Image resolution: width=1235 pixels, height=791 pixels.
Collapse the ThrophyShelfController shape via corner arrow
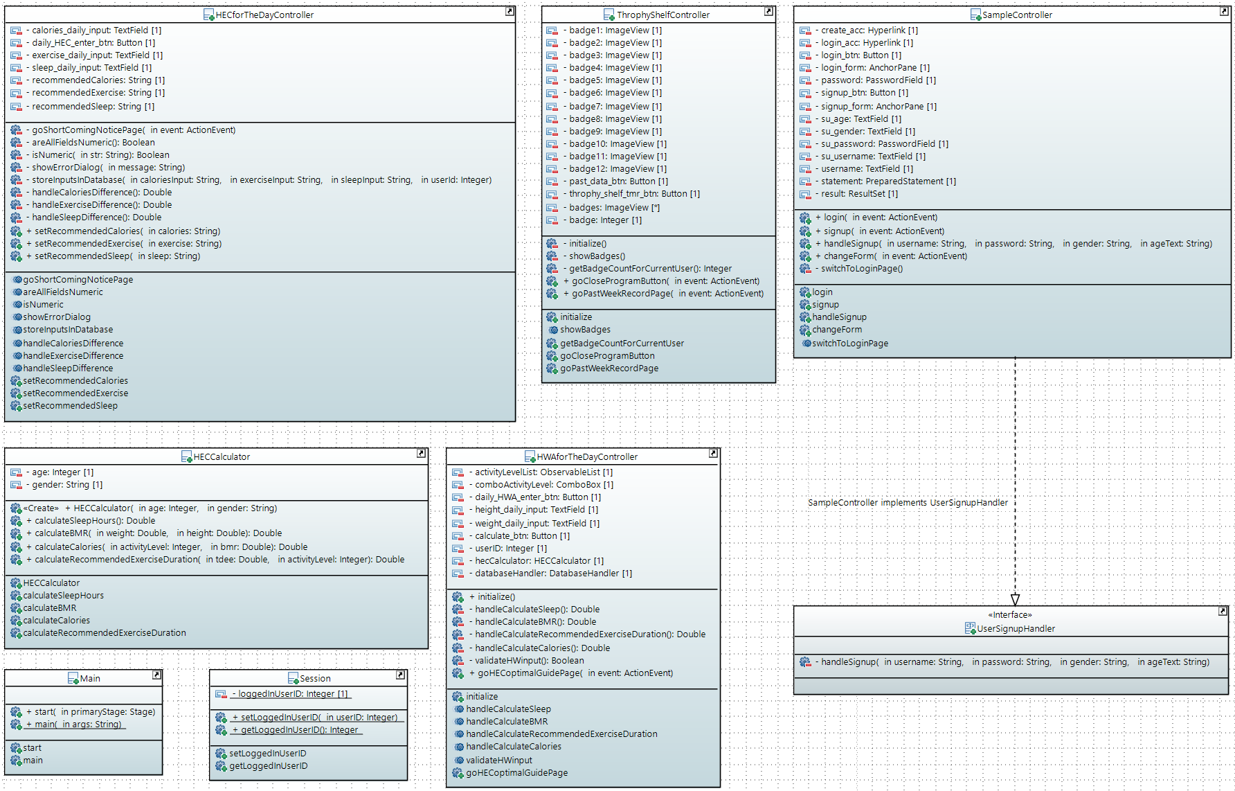pyautogui.click(x=768, y=12)
